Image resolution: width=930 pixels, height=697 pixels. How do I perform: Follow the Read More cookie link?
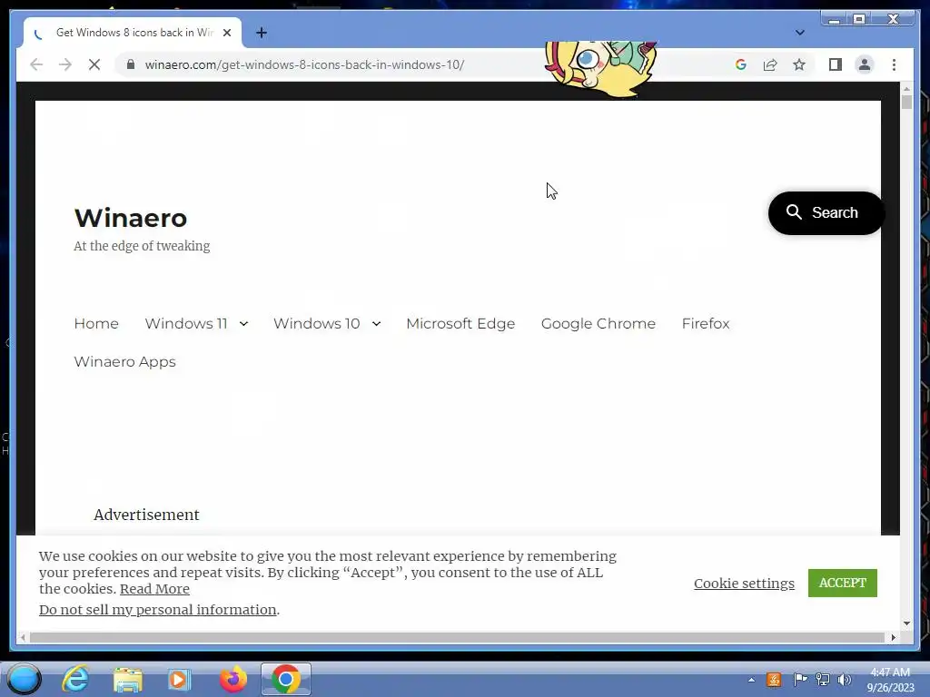pos(154,588)
